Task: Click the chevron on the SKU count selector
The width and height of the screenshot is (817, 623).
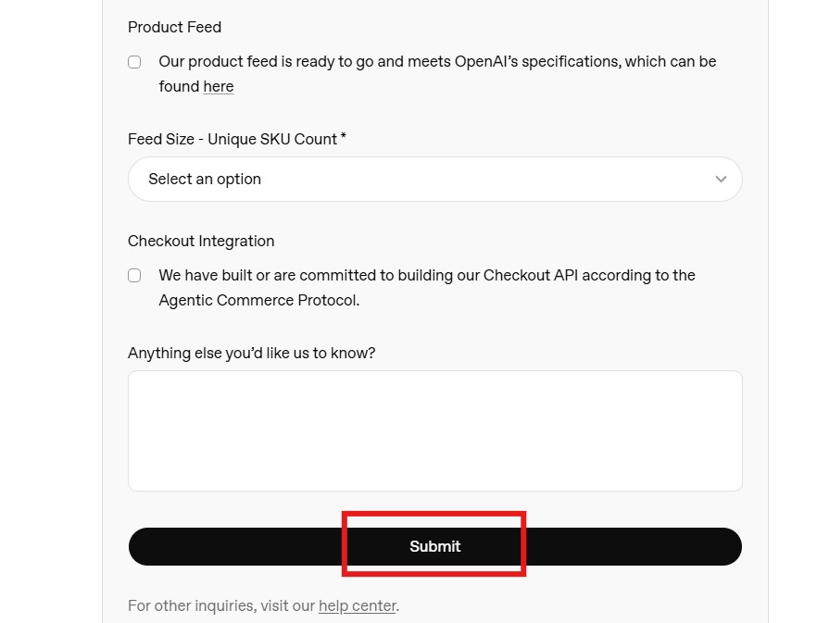Action: click(721, 179)
